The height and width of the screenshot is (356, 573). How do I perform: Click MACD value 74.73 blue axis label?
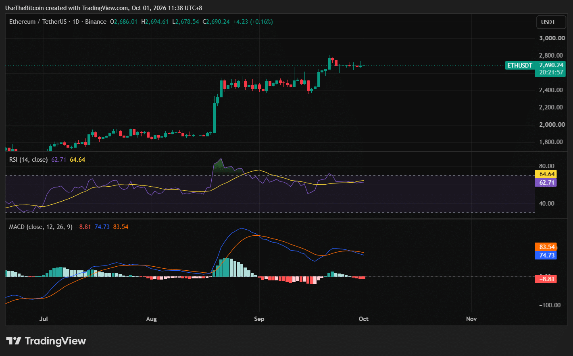[546, 255]
